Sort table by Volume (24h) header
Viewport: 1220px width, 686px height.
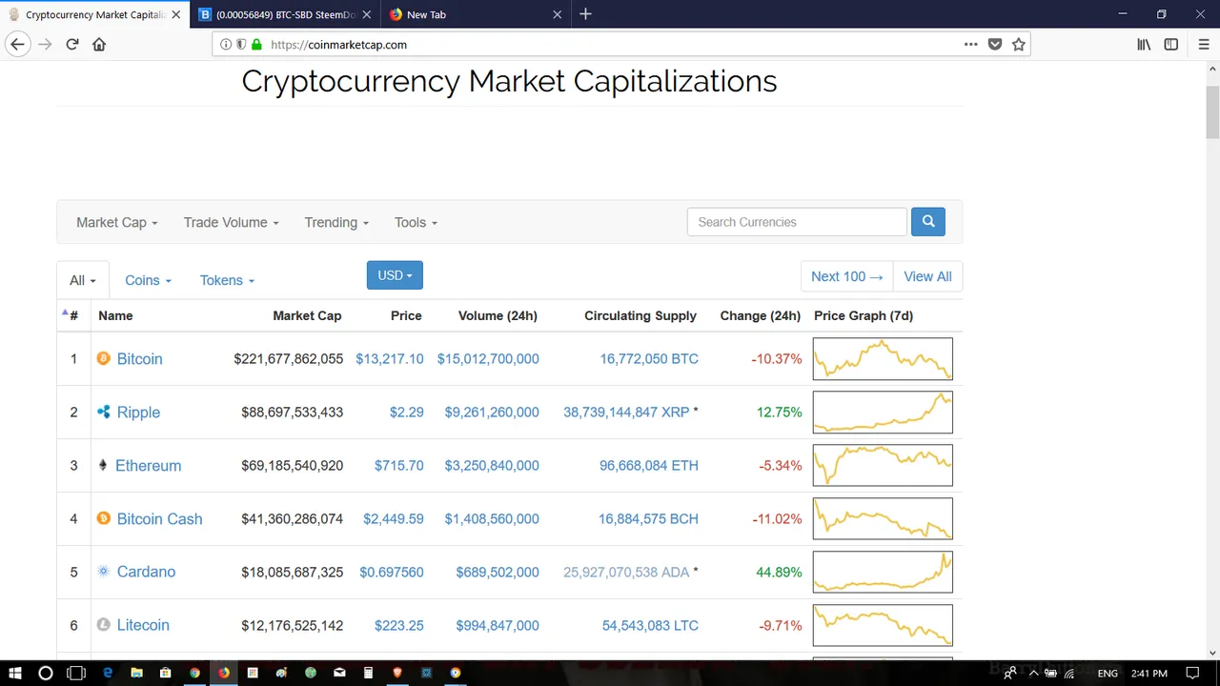click(x=498, y=315)
